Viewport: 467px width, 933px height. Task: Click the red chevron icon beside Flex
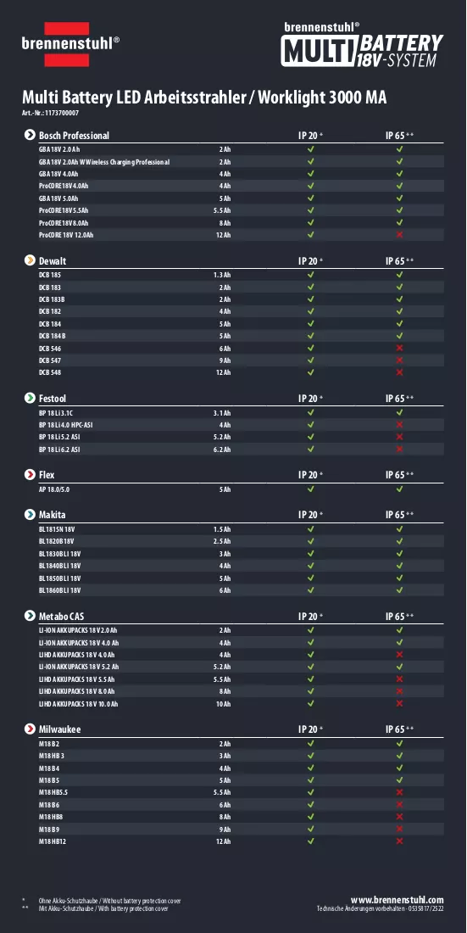(x=29, y=475)
